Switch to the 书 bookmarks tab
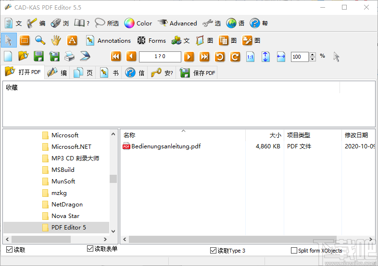 click(109, 73)
